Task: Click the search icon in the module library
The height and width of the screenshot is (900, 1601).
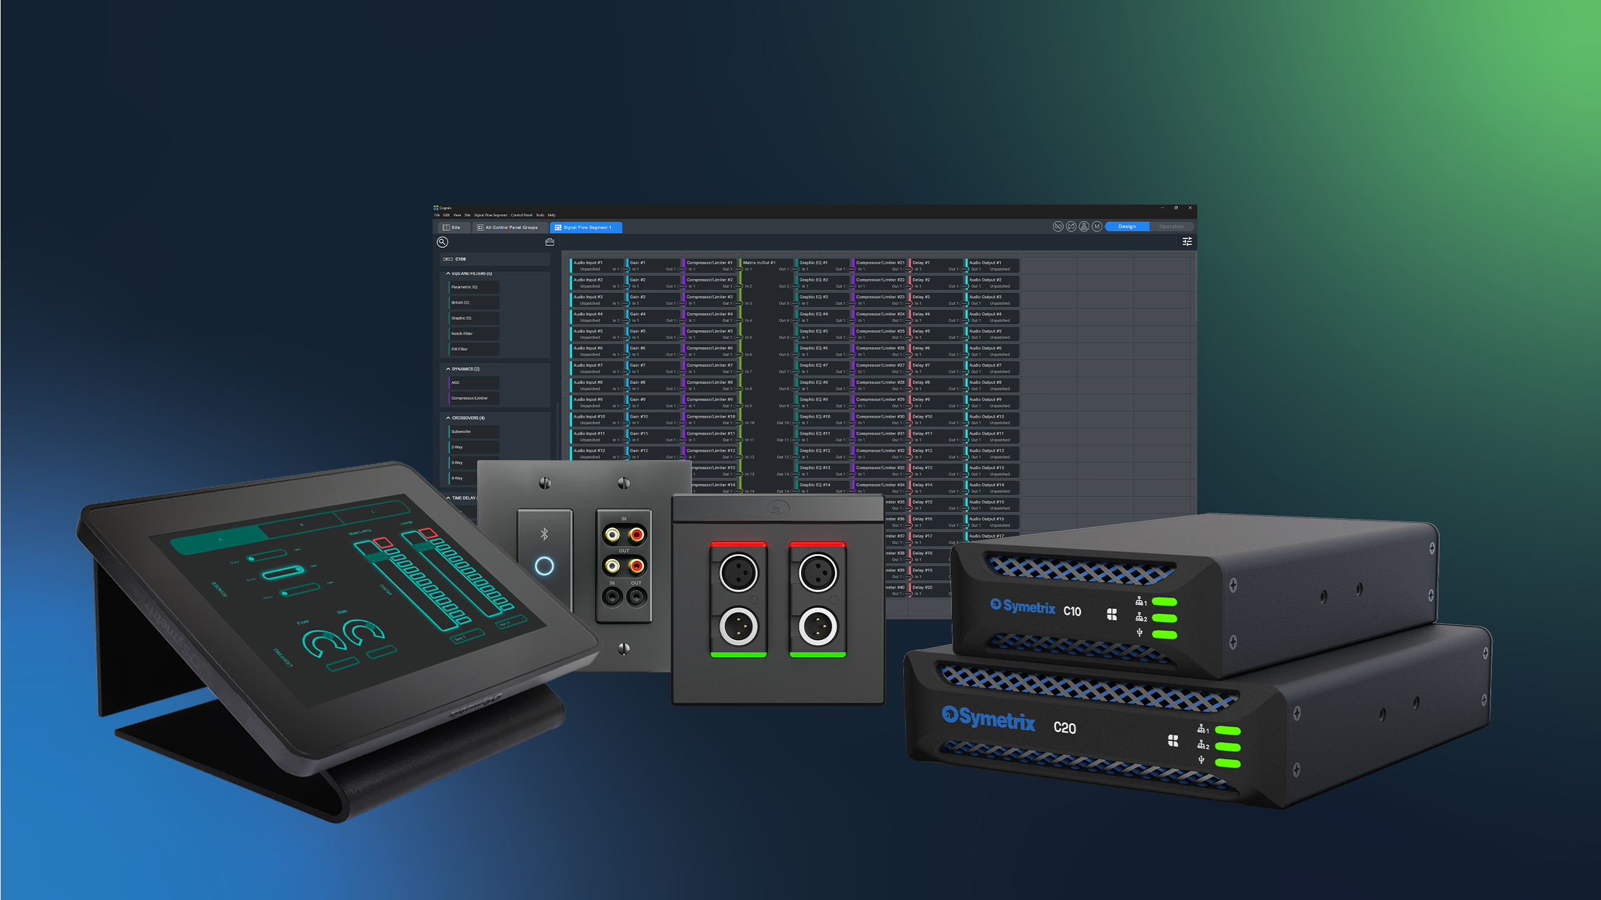Action: tap(442, 242)
